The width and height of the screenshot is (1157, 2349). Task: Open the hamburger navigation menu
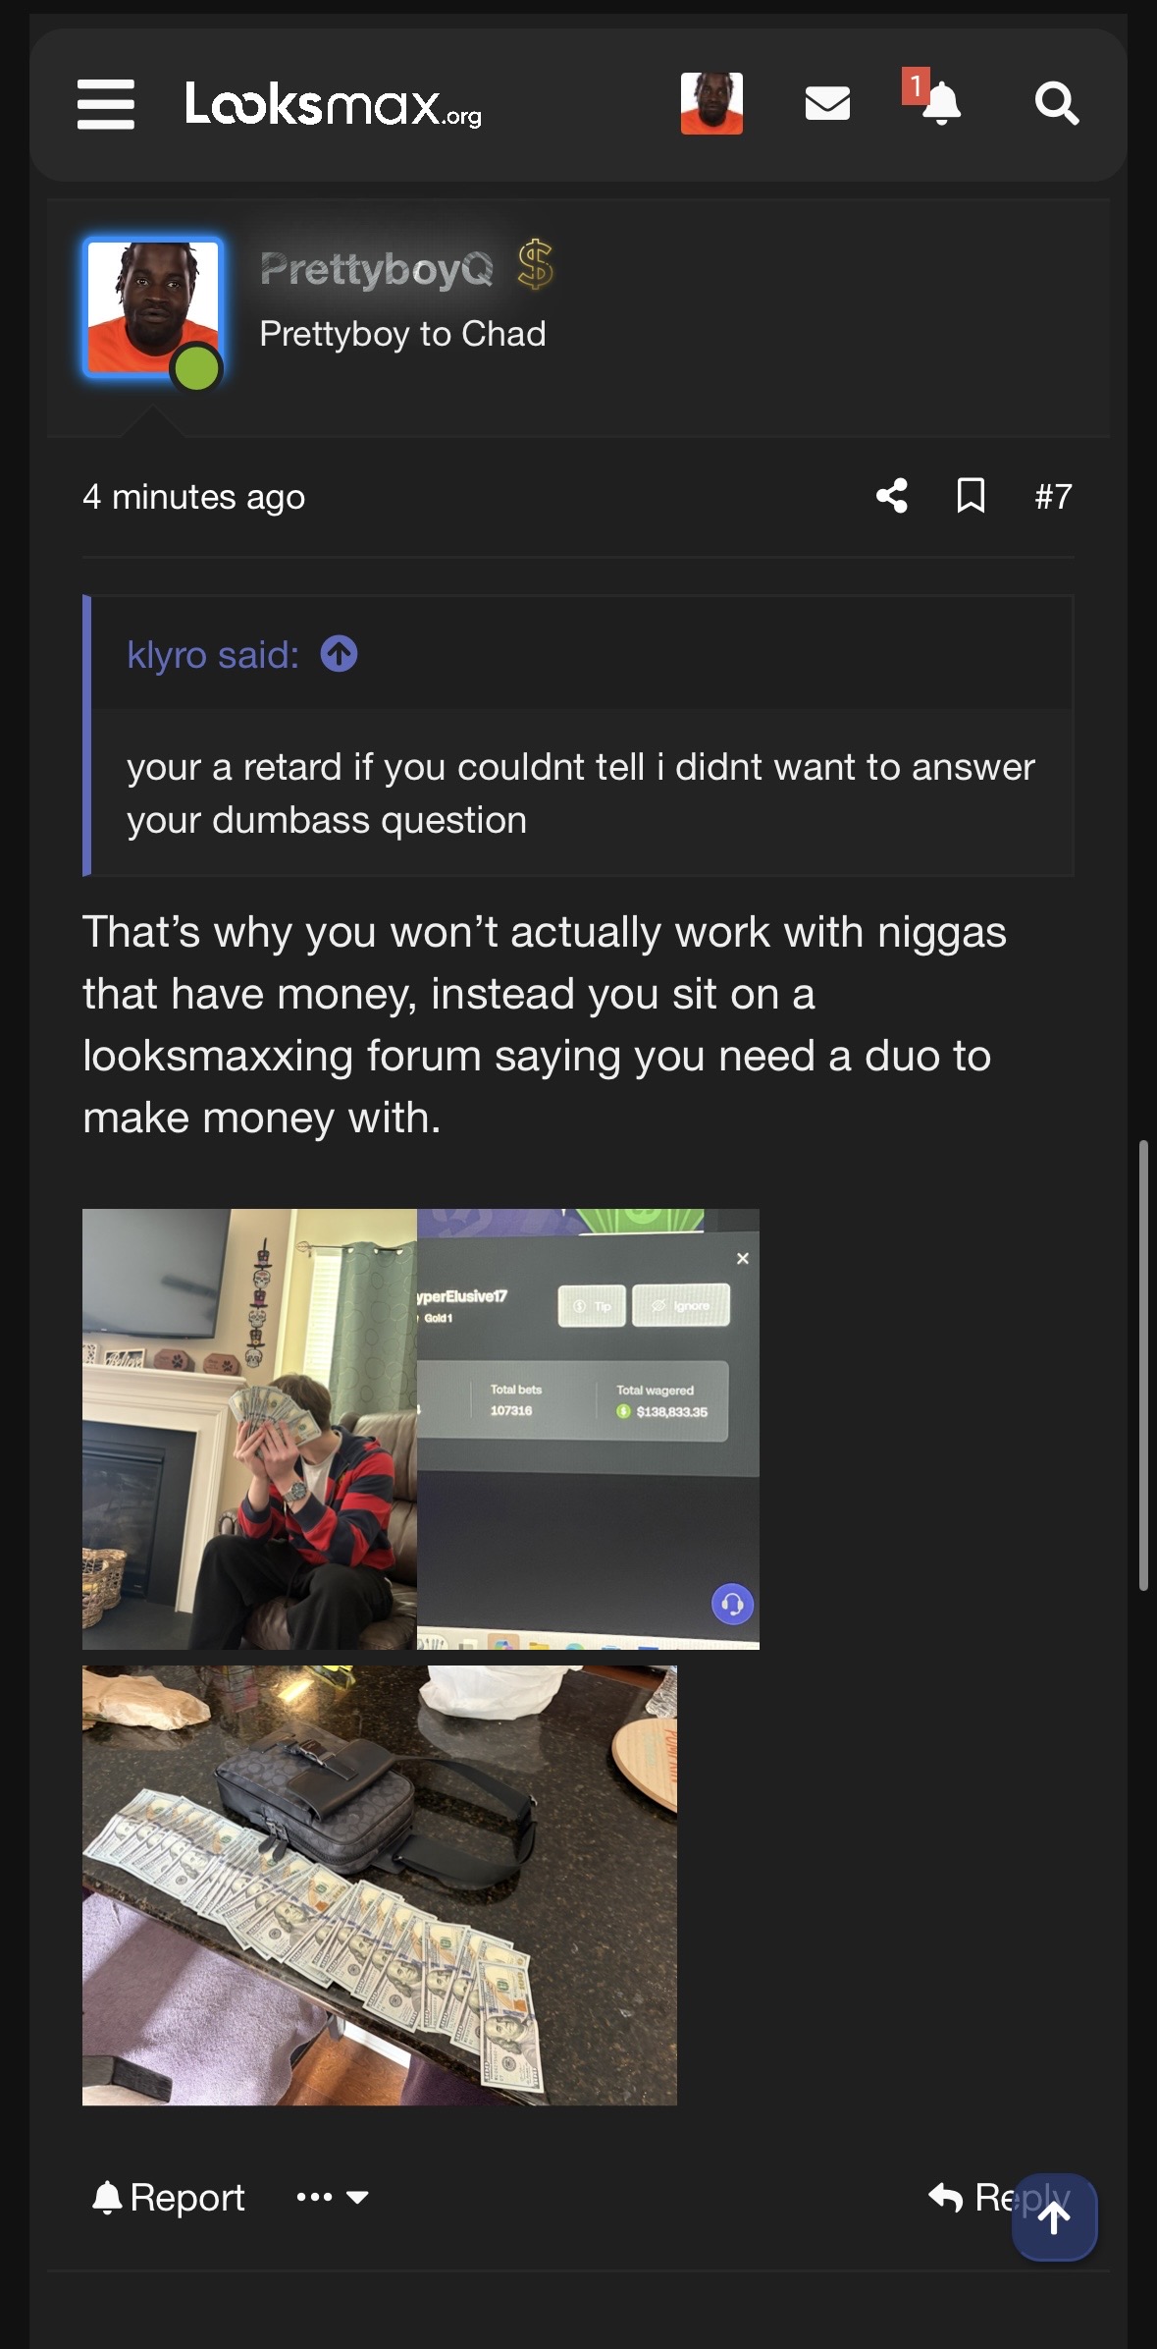106,104
